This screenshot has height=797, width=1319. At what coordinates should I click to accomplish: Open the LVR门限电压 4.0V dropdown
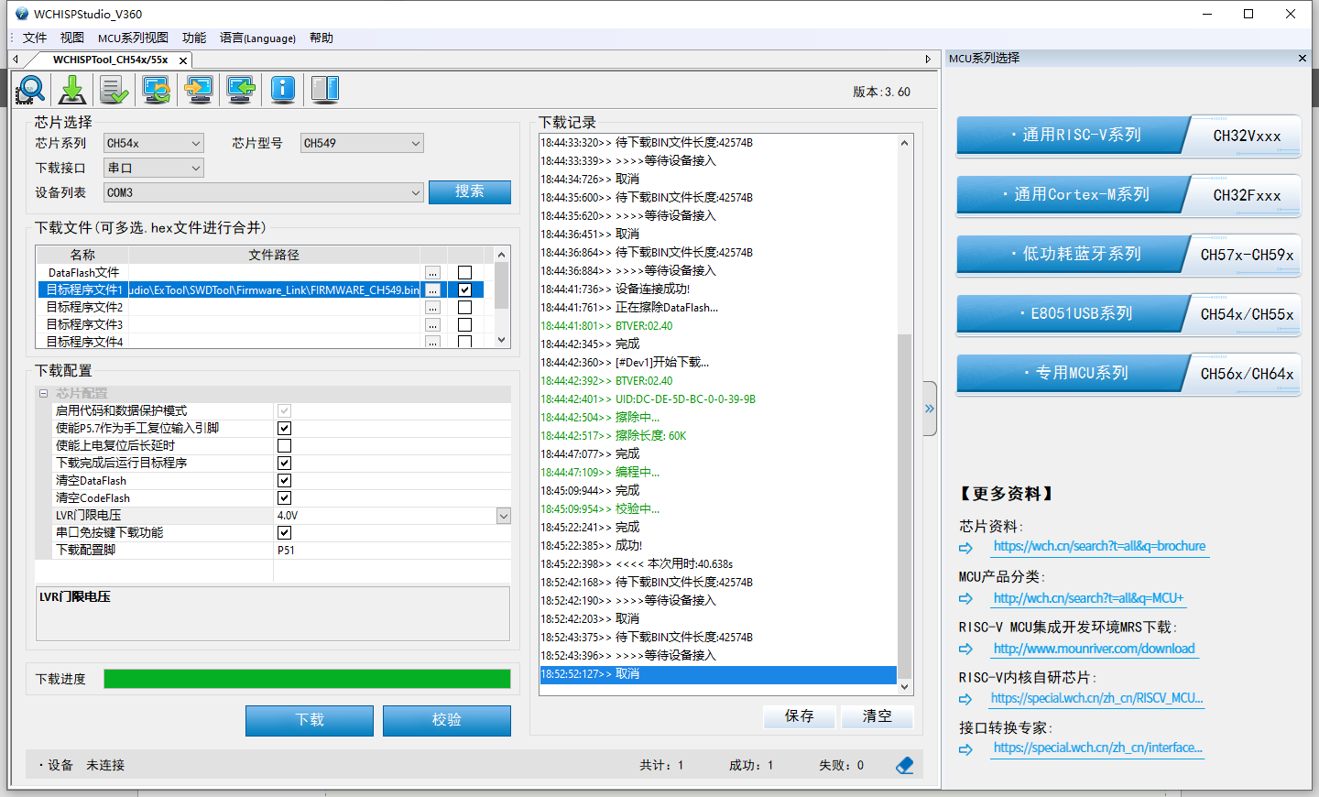pos(504,516)
